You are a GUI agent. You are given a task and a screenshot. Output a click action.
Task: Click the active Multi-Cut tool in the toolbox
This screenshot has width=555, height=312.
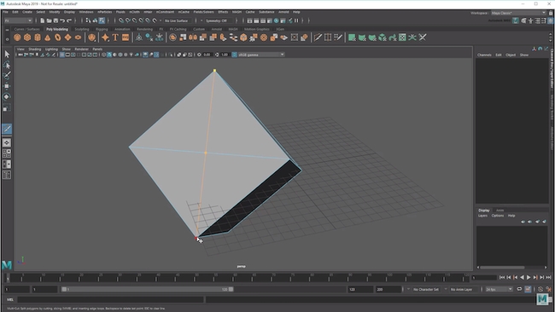(7, 129)
